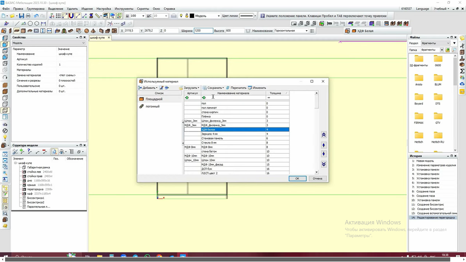Toggle the light bulb visibility icon
Viewport: 466px width, 262px height.
(x=181, y=16)
